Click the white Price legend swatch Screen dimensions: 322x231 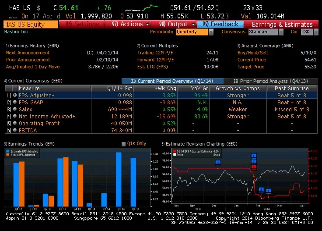175,155
